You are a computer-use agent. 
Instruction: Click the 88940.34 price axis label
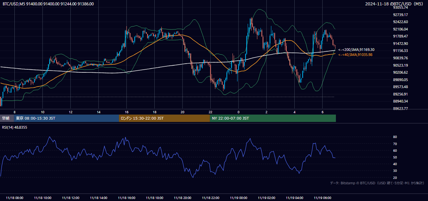point(401,101)
